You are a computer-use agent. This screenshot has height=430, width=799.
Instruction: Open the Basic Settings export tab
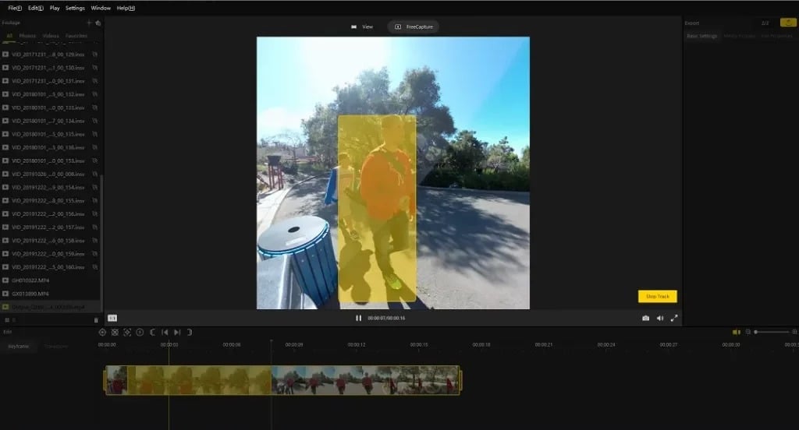click(x=701, y=36)
